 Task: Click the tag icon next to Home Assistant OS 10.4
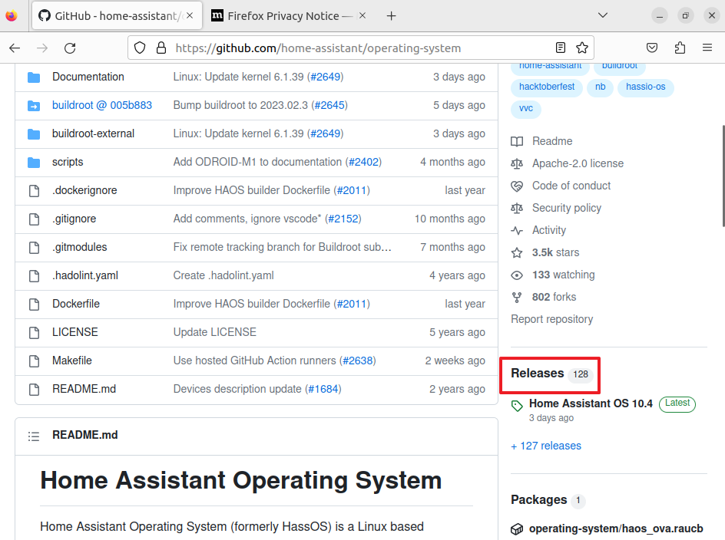point(517,406)
